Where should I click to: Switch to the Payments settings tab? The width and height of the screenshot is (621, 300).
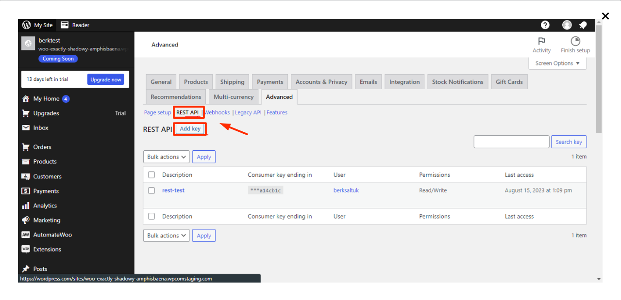[x=270, y=82]
